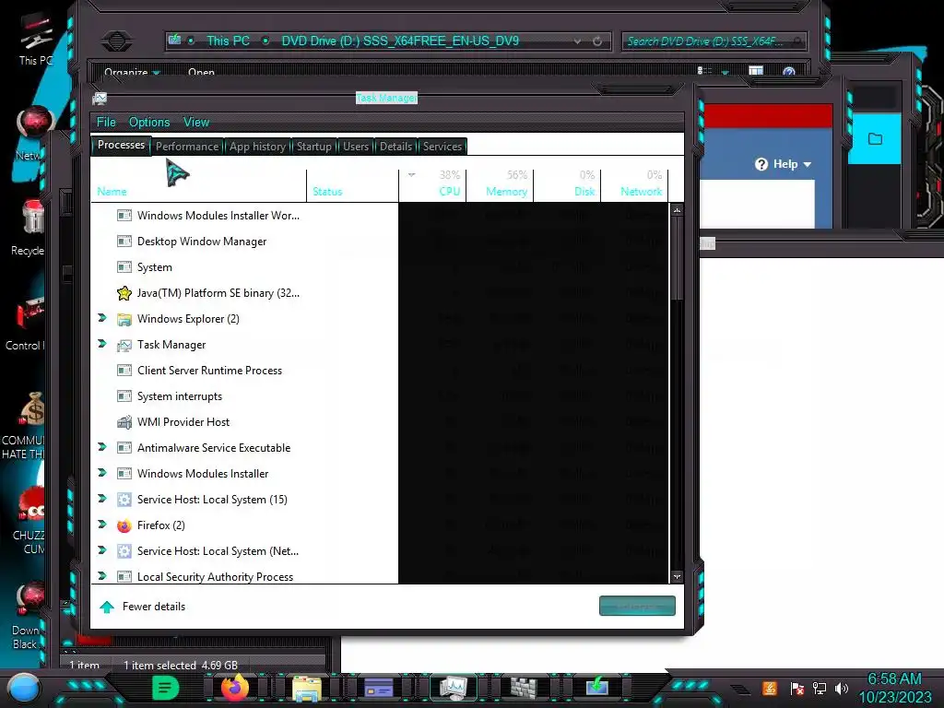
Task: Expand Local Security Authority Process
Action: pyautogui.click(x=102, y=576)
